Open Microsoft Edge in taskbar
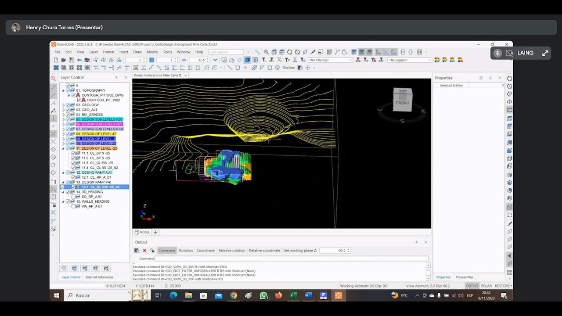This screenshot has width=562, height=316. tap(173, 295)
